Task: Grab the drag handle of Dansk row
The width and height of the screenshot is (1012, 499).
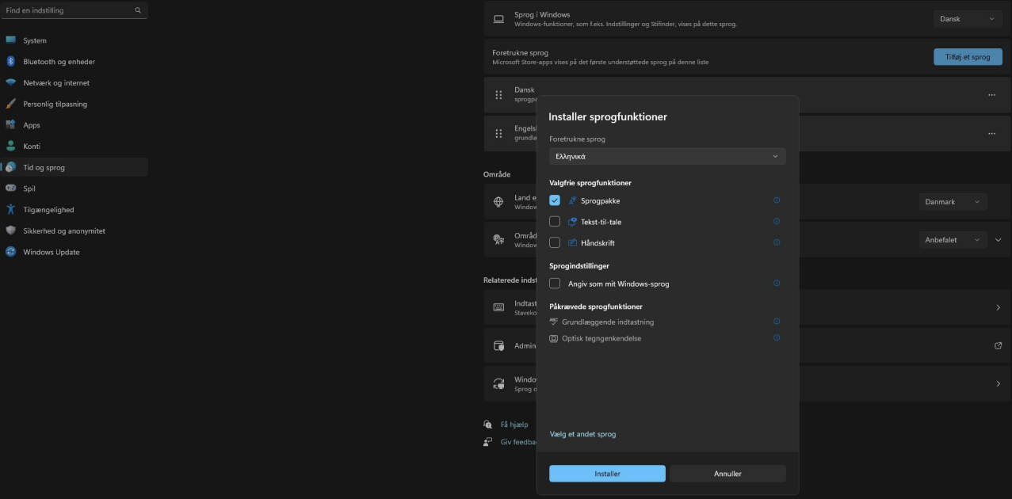Action: [x=498, y=95]
